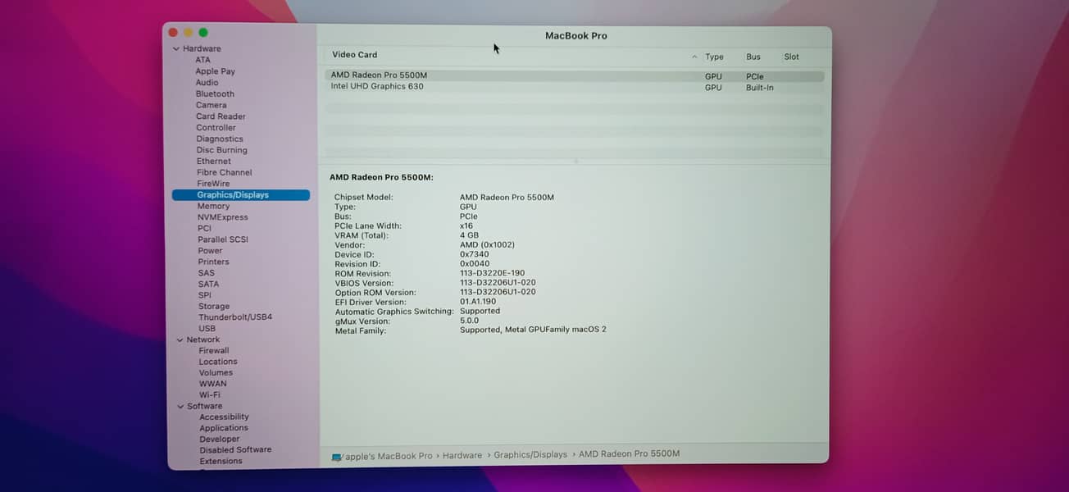The height and width of the screenshot is (492, 1069).
Task: Collapse the Hardware section in sidebar
Action: coord(175,49)
